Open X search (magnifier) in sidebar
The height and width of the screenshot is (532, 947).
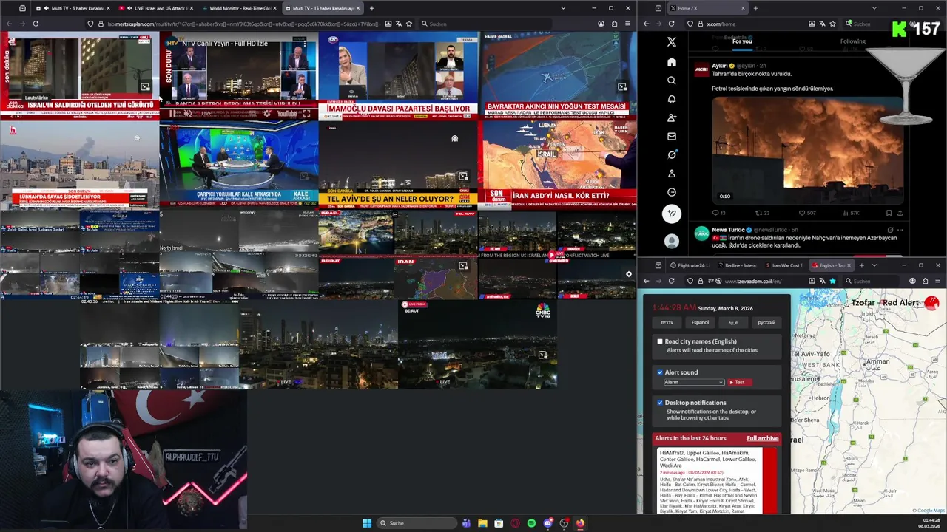[x=671, y=81]
